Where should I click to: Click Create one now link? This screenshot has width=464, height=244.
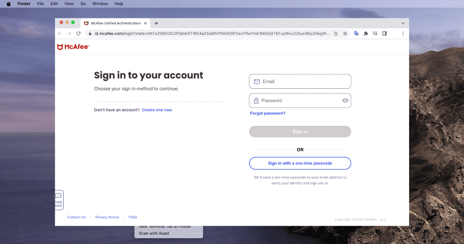click(x=157, y=110)
